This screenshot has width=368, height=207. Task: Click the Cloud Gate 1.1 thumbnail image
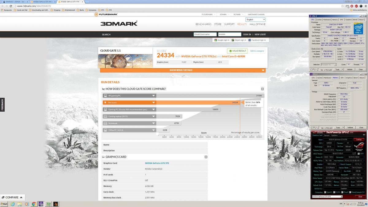tap(125, 61)
